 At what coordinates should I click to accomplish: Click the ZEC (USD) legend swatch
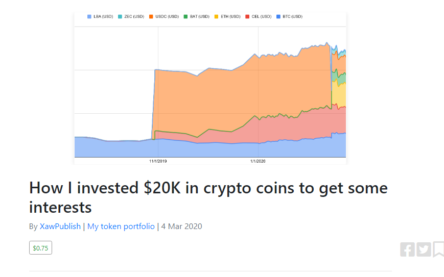point(120,17)
